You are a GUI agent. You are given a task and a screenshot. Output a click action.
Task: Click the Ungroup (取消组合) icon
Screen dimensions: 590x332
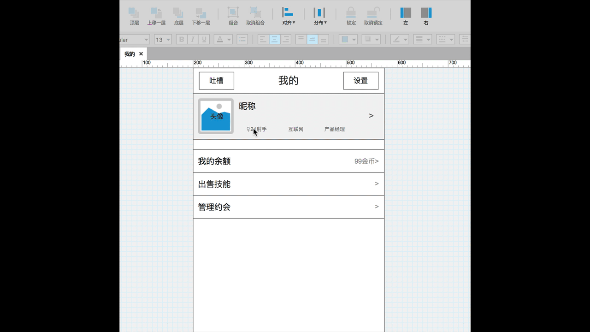255,13
